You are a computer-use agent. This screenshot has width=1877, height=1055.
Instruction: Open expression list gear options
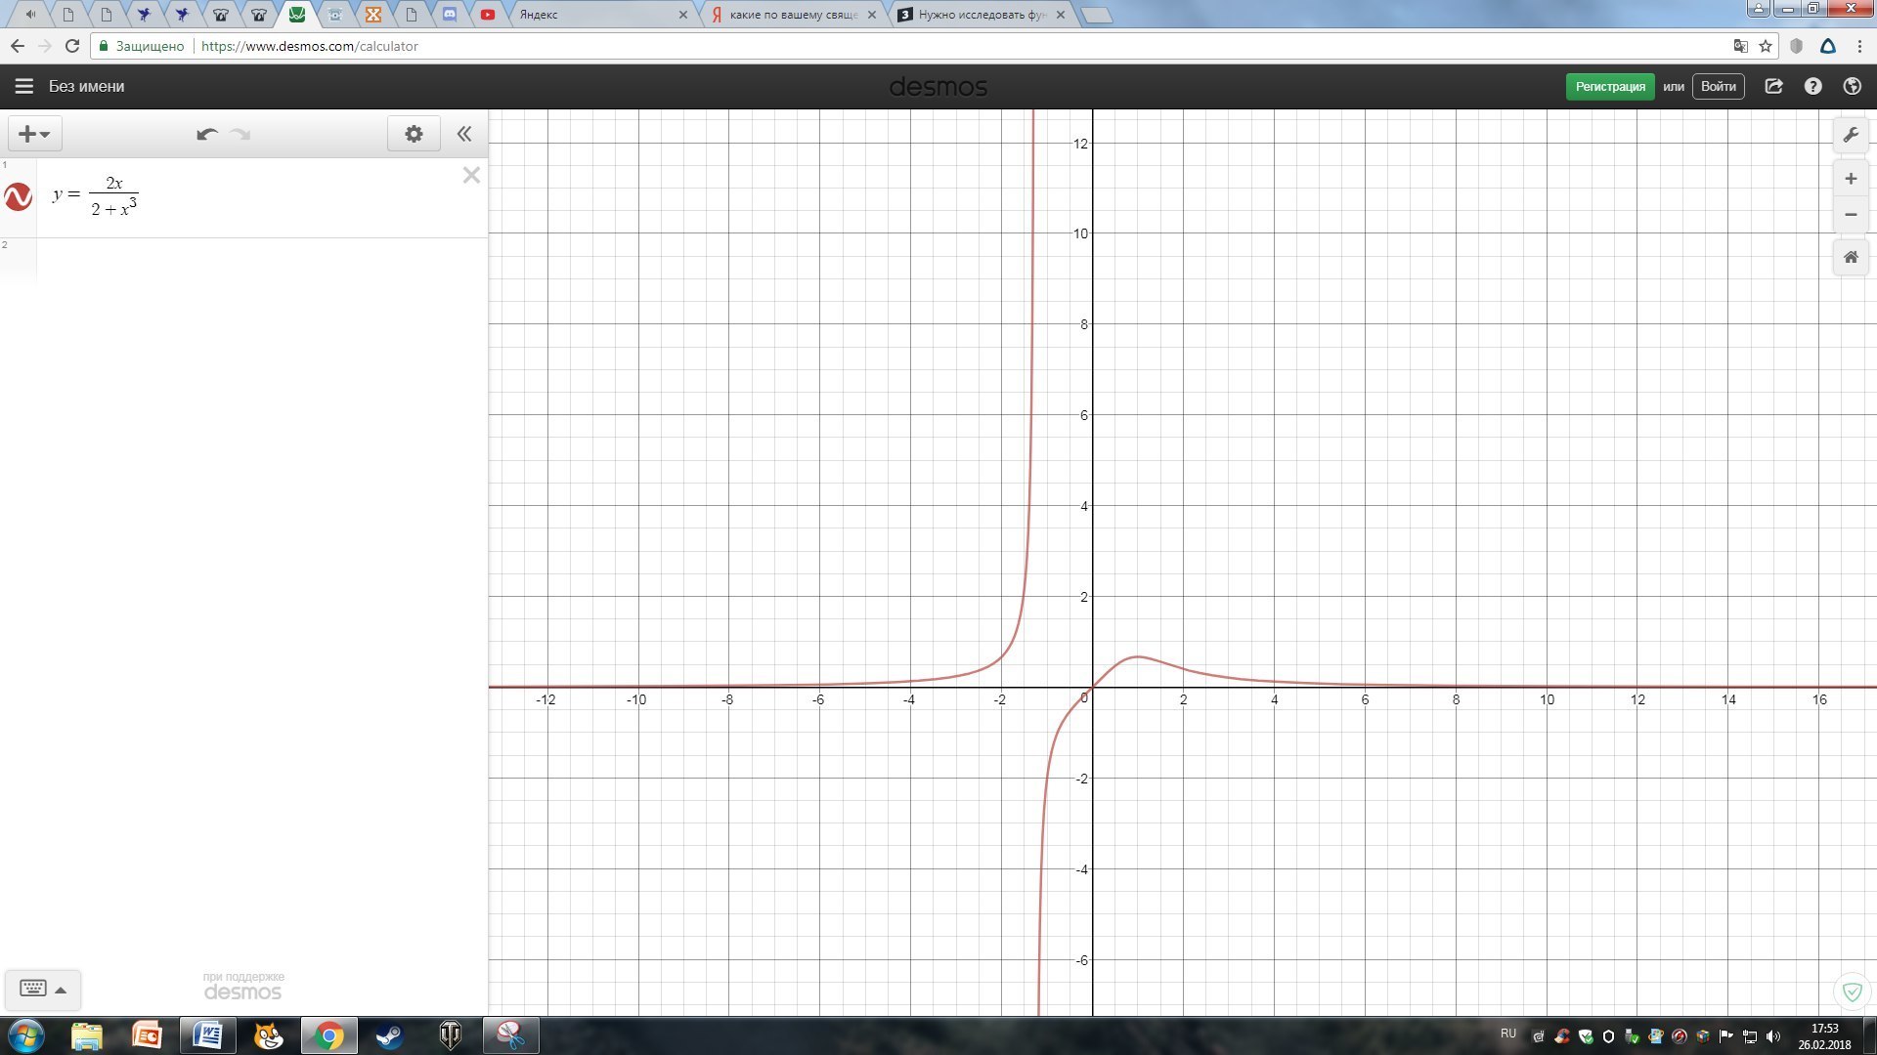(414, 134)
